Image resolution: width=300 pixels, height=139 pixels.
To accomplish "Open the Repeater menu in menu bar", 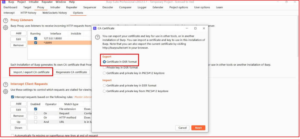I will click(x=47, y=2).
